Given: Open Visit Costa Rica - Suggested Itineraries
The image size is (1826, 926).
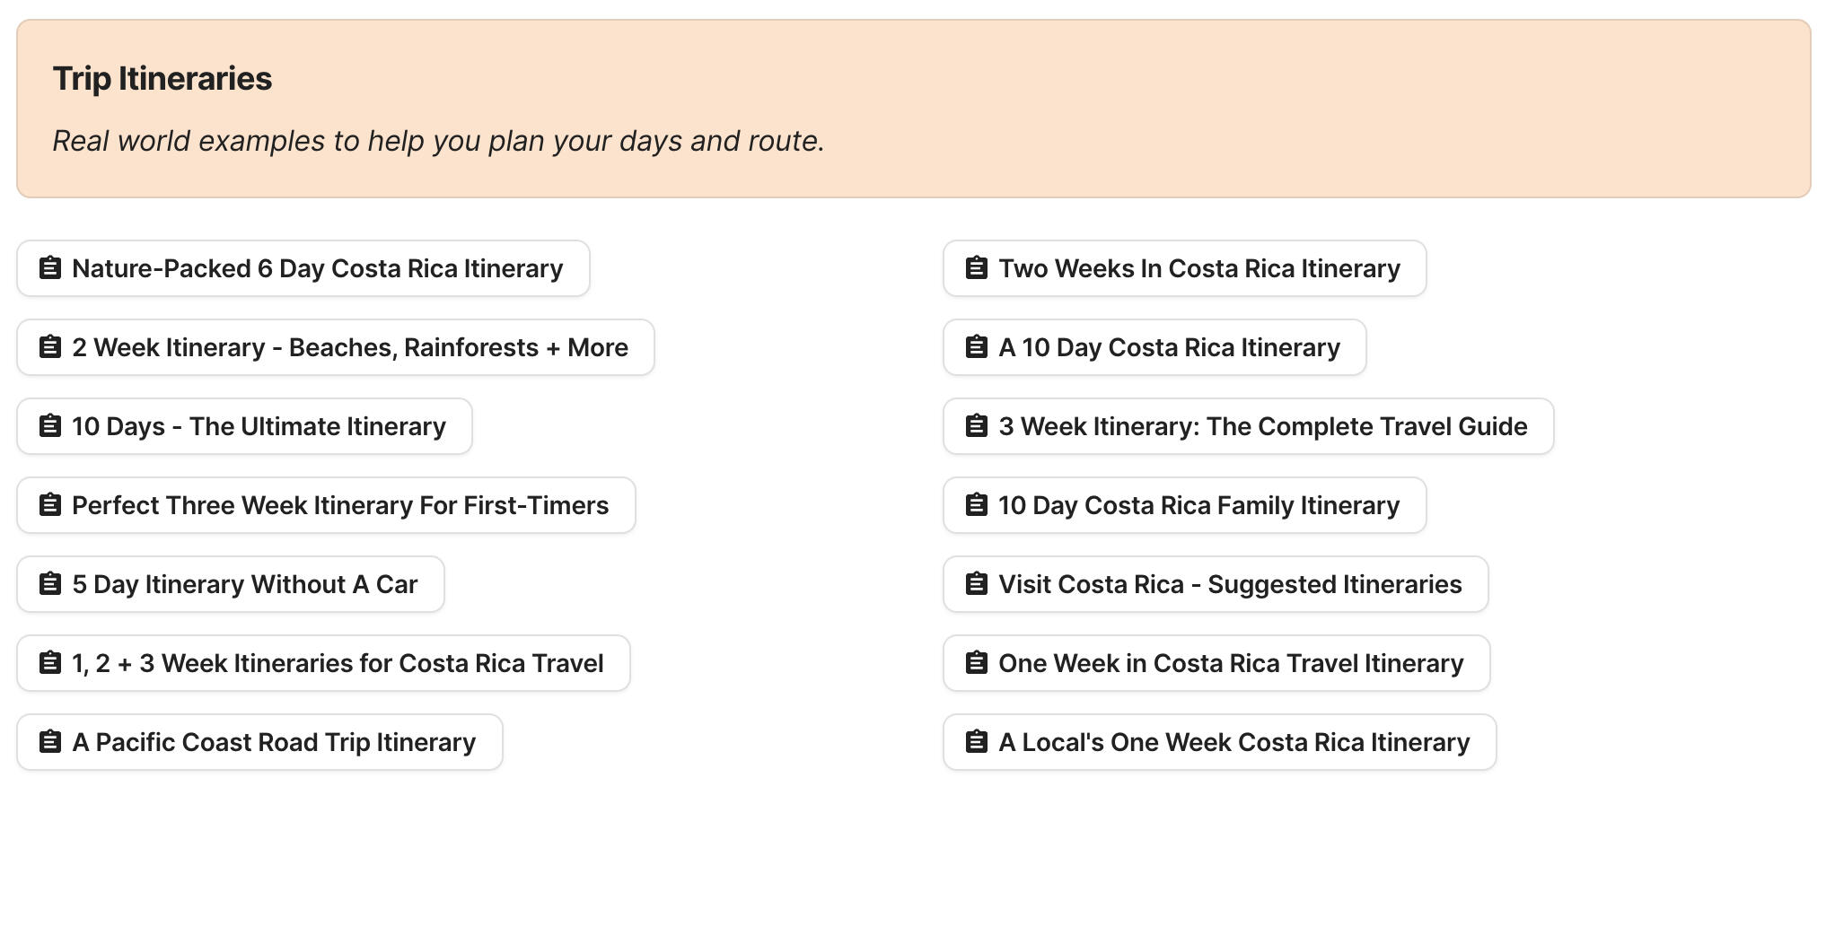Looking at the screenshot, I should point(1216,584).
